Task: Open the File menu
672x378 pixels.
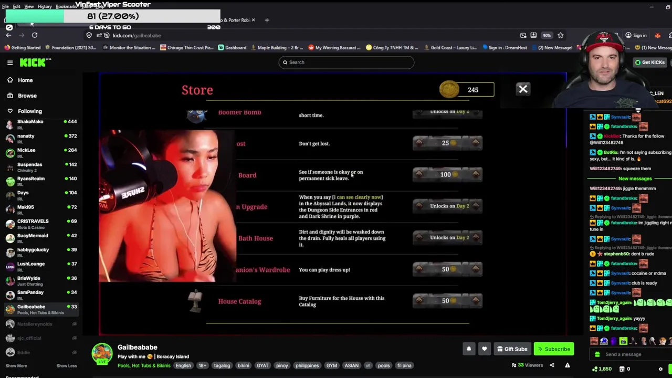Action: click(x=5, y=6)
